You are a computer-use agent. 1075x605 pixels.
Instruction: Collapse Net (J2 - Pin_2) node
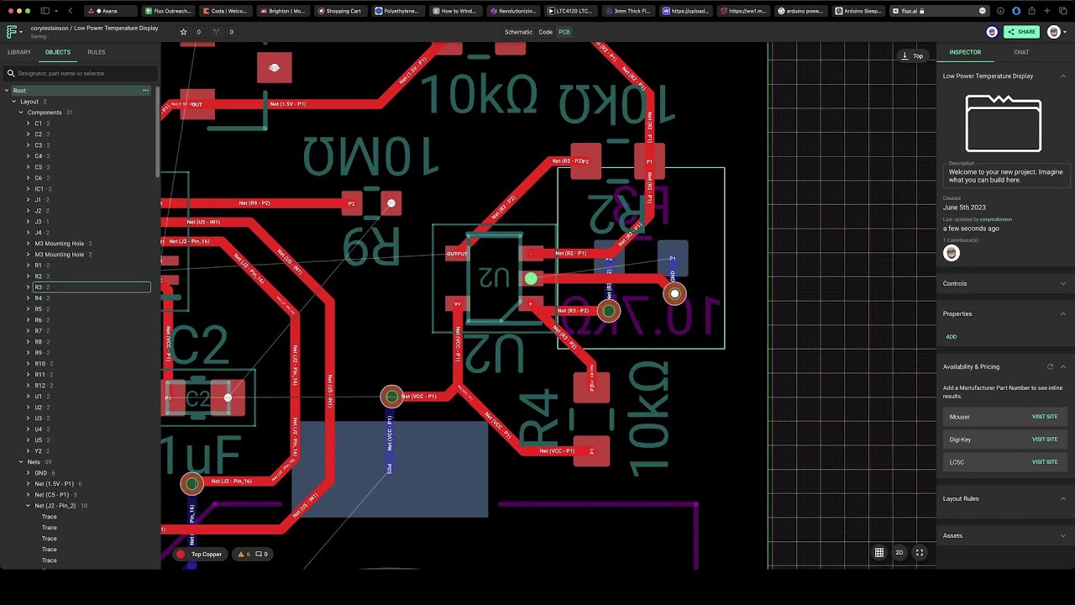(29, 506)
